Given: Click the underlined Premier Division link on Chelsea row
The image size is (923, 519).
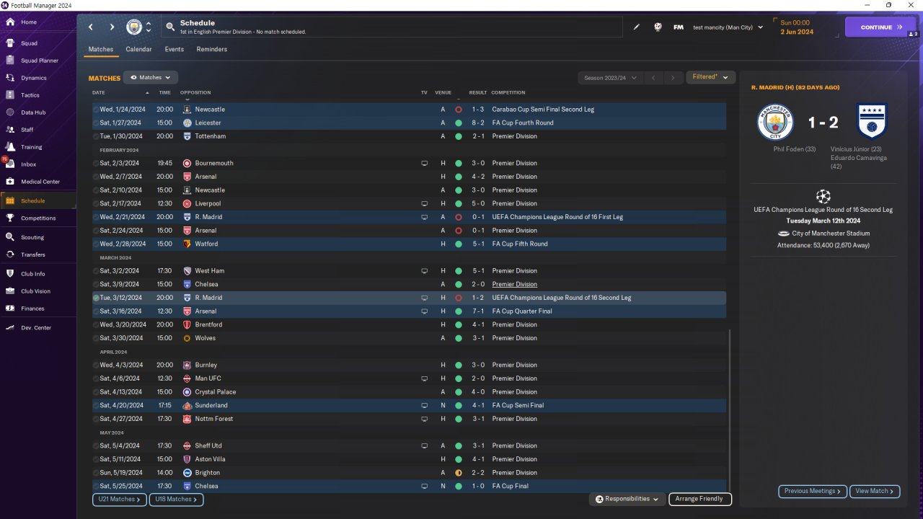Looking at the screenshot, I should point(514,285).
